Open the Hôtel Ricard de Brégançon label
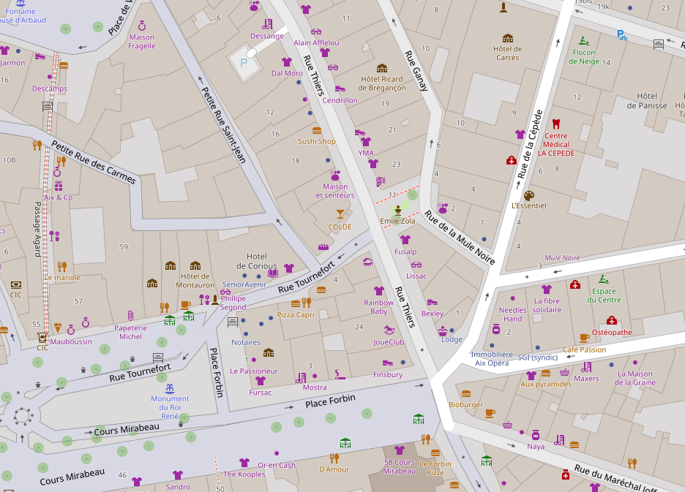Viewport: 685px width, 492px height. (x=383, y=83)
